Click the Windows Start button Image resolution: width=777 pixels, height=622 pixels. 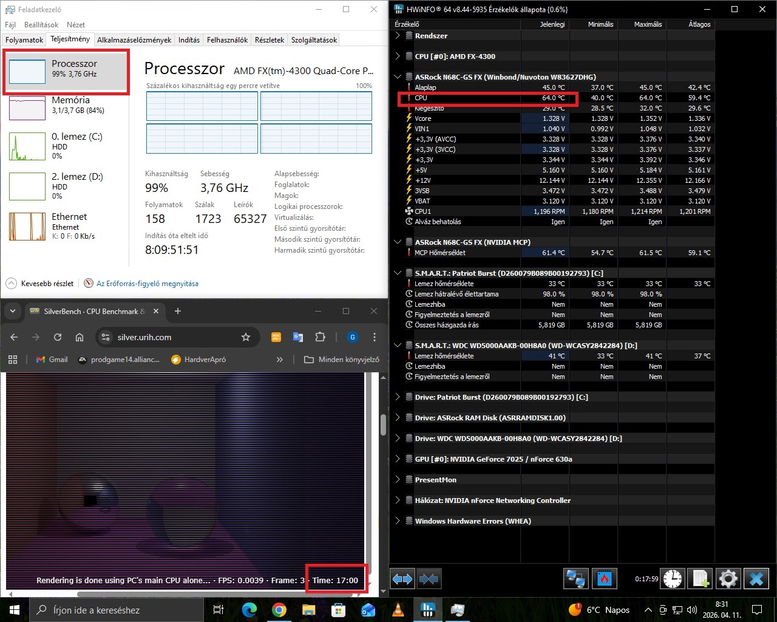(14, 610)
